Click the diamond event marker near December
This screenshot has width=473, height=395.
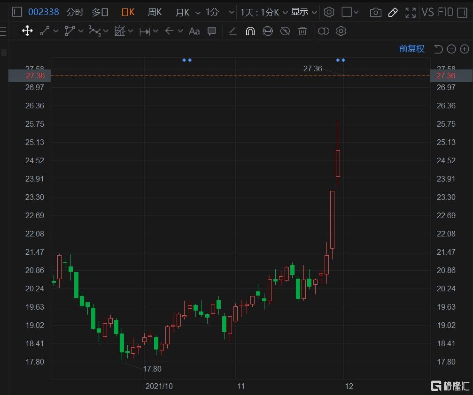[341, 60]
